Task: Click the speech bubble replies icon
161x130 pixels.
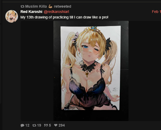Action: tap(22, 125)
